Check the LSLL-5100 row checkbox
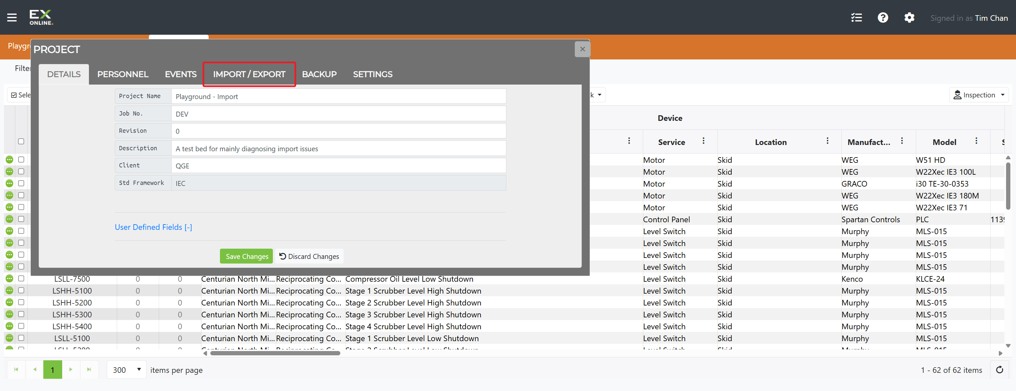 coord(21,338)
